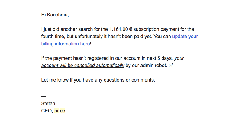The image size is (232, 133).
Task: Click the phrase 'next 5 days'
Action: [160, 58]
